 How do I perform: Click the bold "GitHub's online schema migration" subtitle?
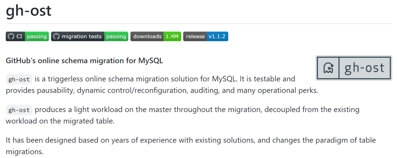[84, 61]
